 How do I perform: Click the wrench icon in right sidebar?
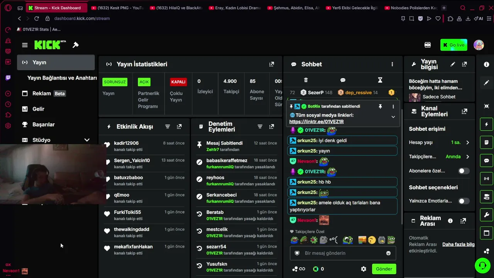(x=486, y=215)
